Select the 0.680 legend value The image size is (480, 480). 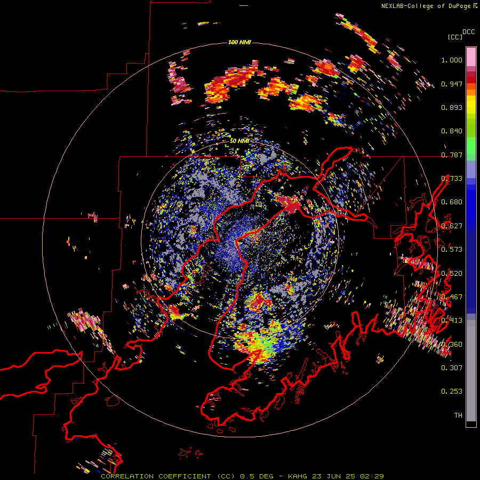coord(452,202)
